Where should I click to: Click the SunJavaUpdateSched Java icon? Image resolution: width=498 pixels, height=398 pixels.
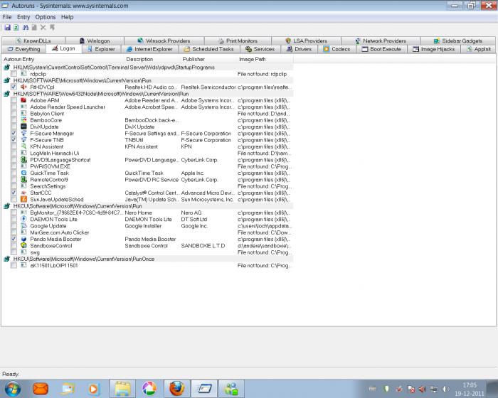click(x=23, y=199)
